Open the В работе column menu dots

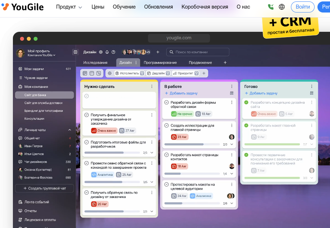pos(232,86)
